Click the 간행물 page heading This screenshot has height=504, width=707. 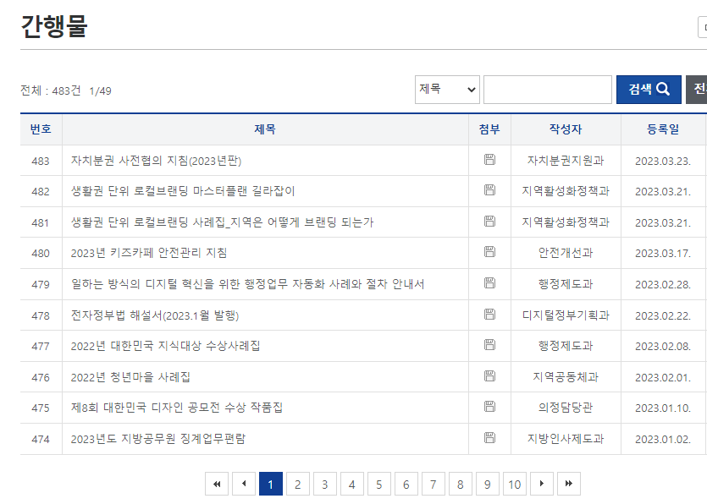(54, 26)
